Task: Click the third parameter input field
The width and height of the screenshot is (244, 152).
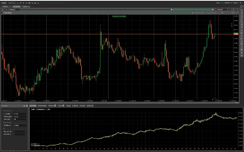Action: [x=20, y=119]
